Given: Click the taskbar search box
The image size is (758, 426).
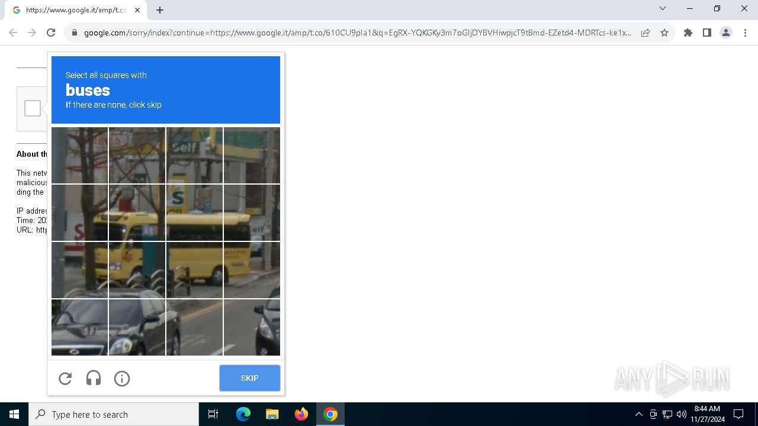Looking at the screenshot, I should pos(114,414).
